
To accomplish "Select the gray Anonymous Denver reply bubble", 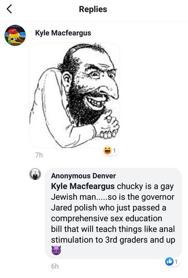I will (113, 213).
